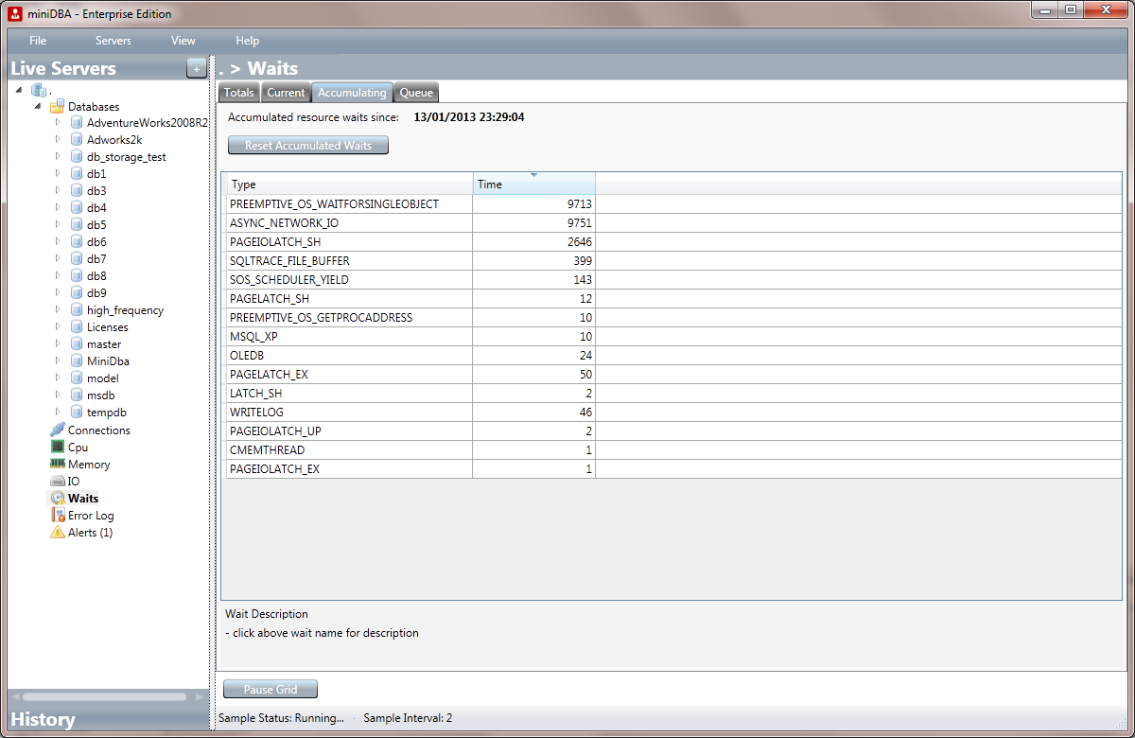Viewport: 1135px width, 738px height.
Task: Select the LATCH_SH wait type
Action: point(255,394)
